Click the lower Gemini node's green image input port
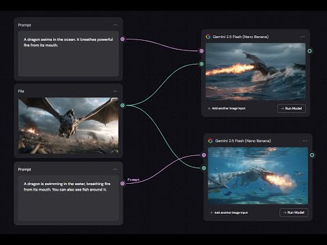 coord(204,168)
